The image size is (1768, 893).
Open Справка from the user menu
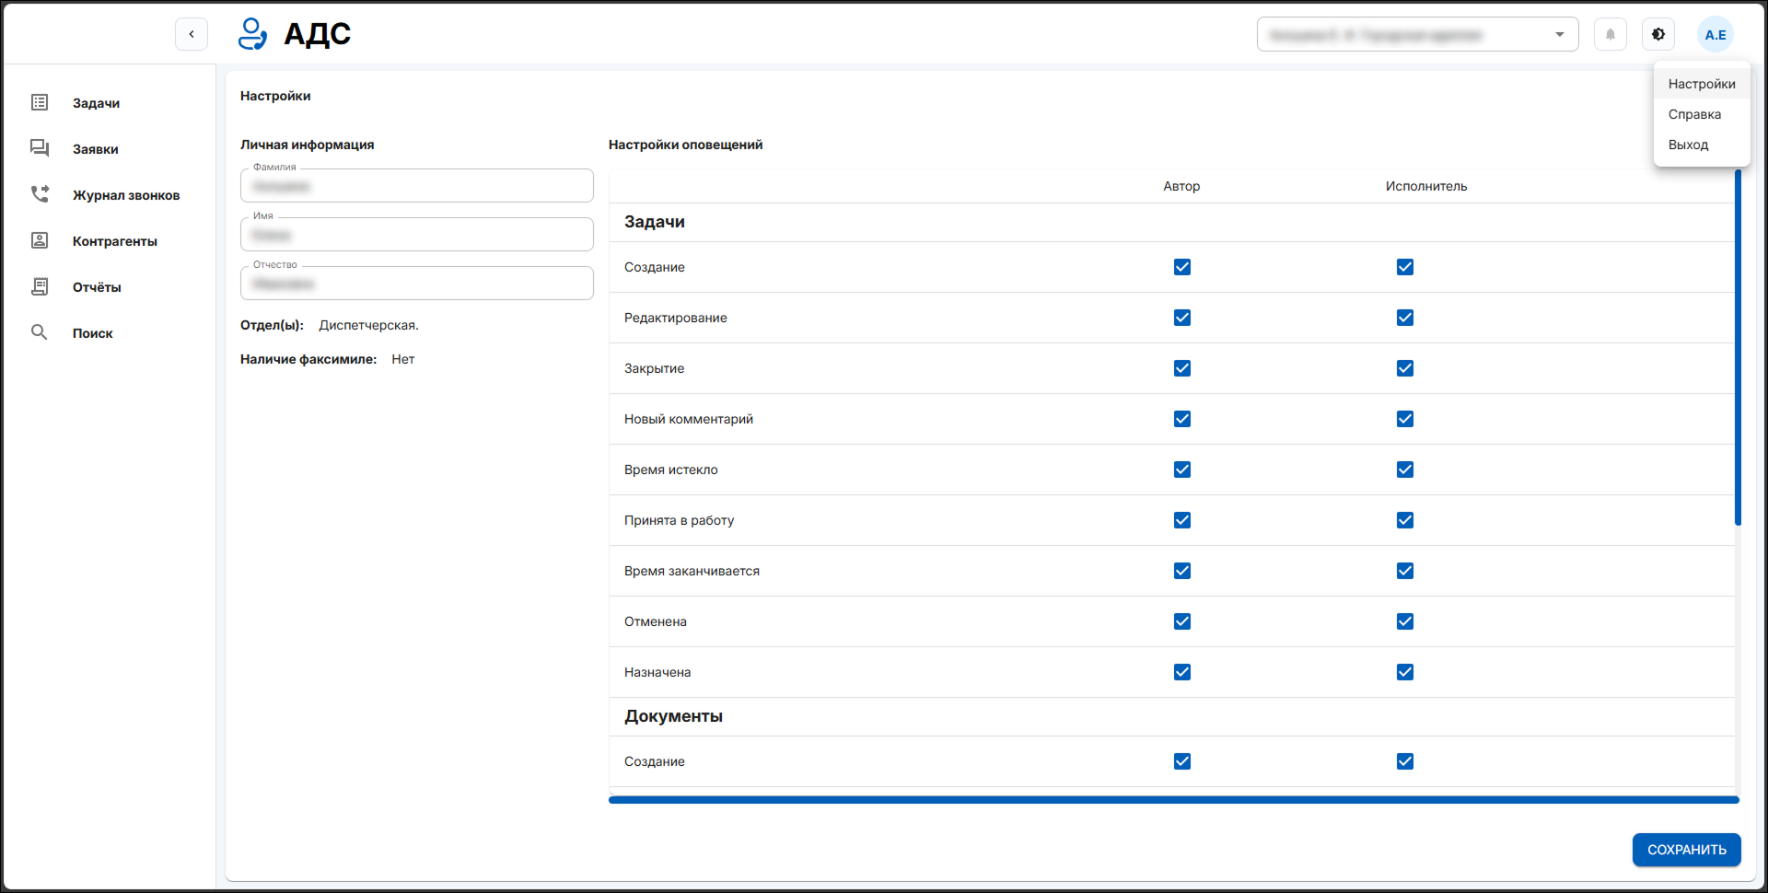(1694, 114)
